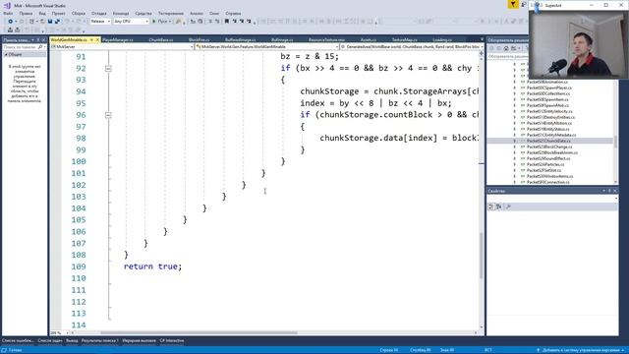Open the Properties panel window position menu
The width and height of the screenshot is (629, 354).
[x=603, y=191]
